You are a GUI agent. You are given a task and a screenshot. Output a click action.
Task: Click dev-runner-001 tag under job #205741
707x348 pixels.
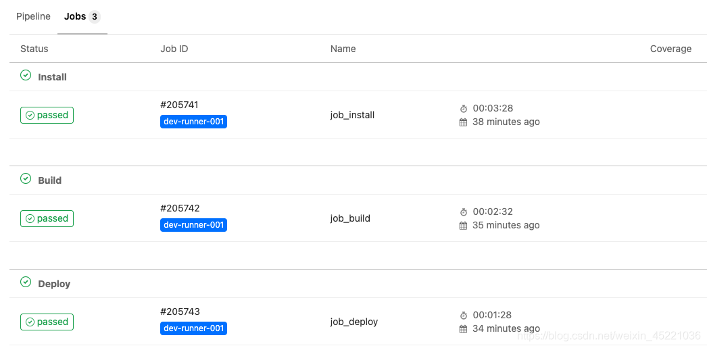(193, 122)
